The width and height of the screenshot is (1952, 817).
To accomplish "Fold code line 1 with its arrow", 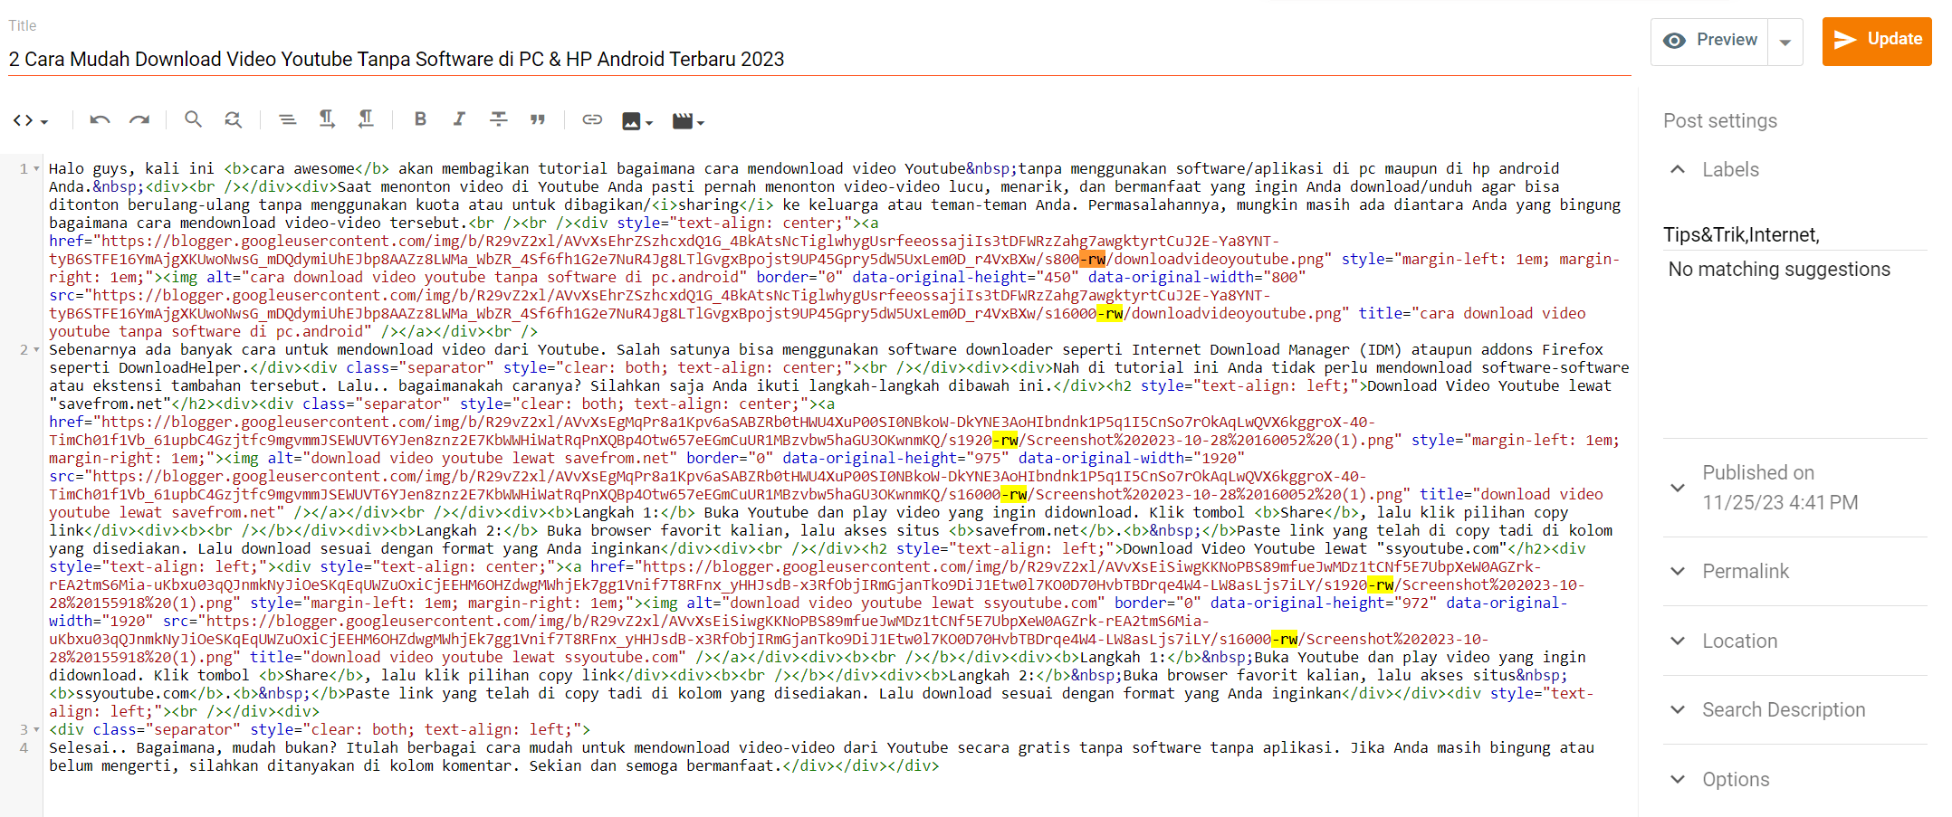I will point(36,168).
